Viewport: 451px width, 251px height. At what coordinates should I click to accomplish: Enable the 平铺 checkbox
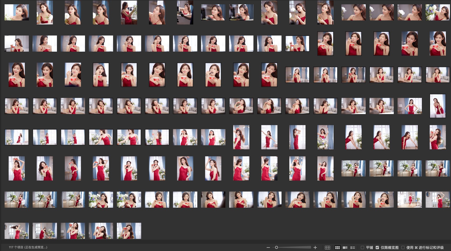362,248
